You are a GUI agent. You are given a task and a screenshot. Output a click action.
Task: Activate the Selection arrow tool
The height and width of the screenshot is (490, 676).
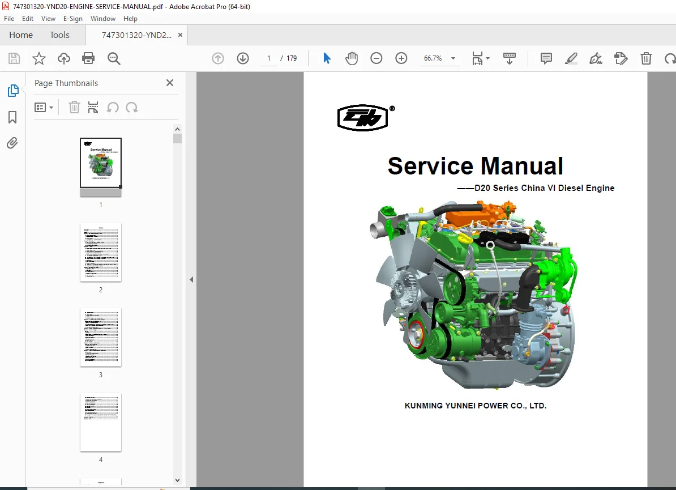click(x=327, y=58)
